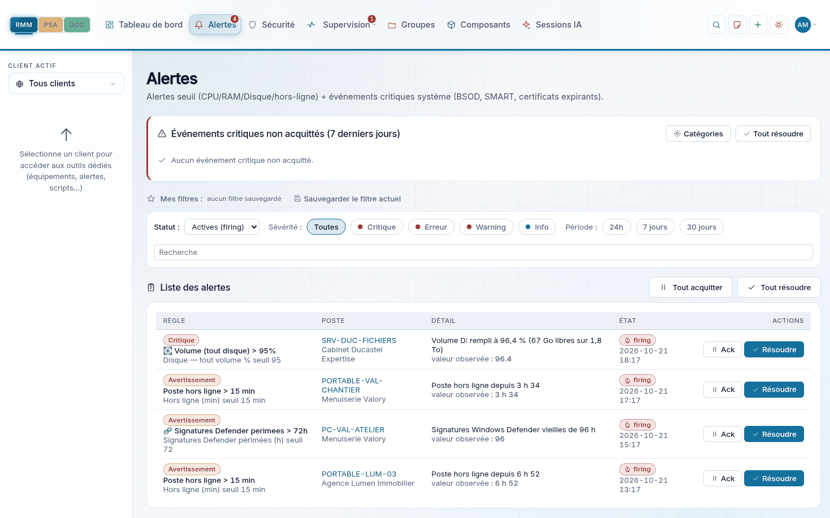The height and width of the screenshot is (518, 830).
Task: Go to the Composants tab
Action: click(x=478, y=25)
